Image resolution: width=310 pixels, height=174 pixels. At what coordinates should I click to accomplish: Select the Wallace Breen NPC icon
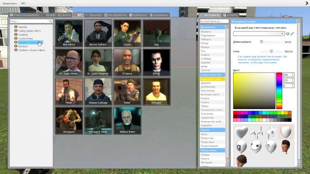coord(127,120)
